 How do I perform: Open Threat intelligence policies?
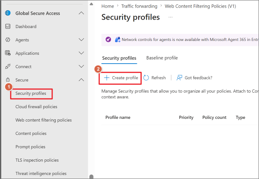[x=41, y=174]
